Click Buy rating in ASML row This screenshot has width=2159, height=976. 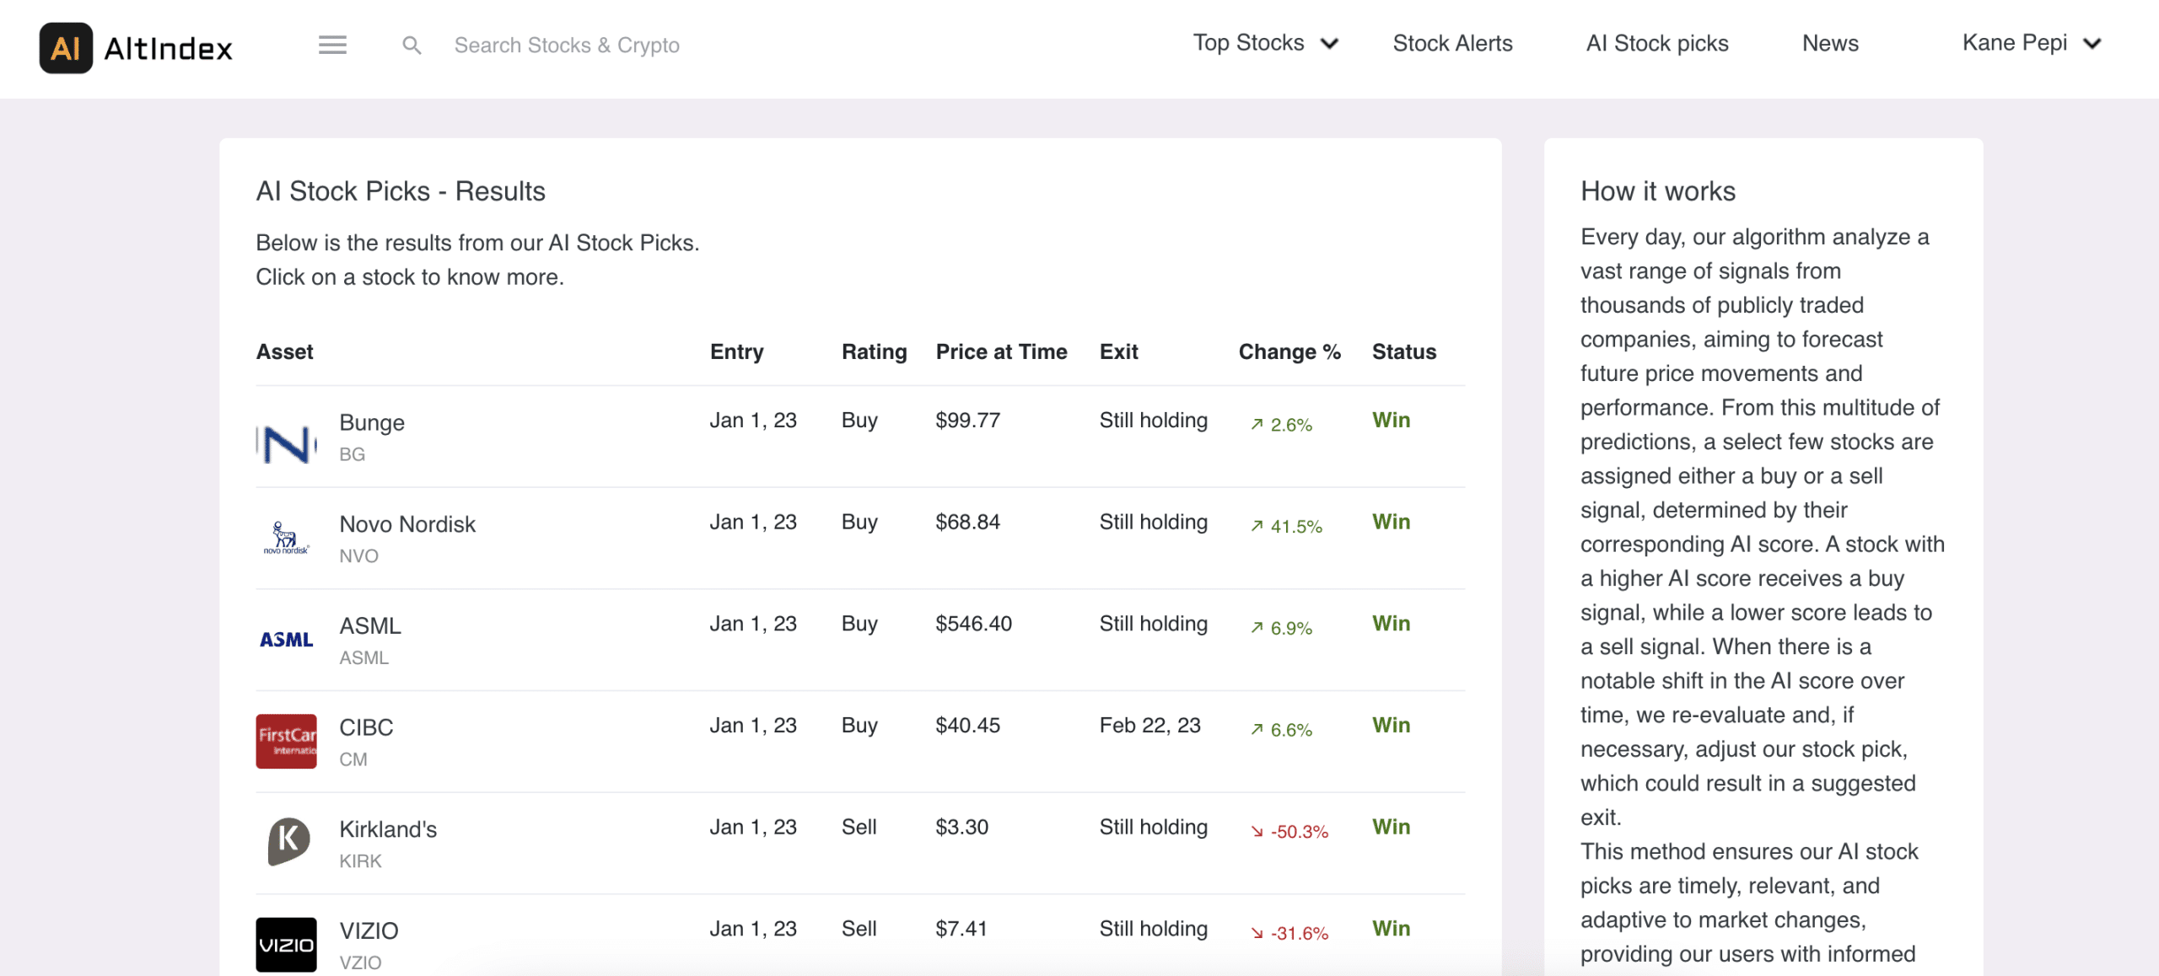(859, 624)
